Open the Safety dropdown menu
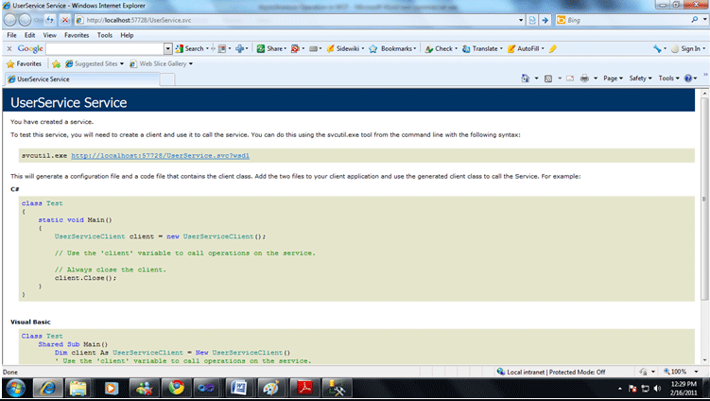The height and width of the screenshot is (401, 710). click(x=640, y=78)
